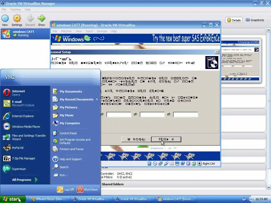Viewport: 271px width, 203px height.
Task: Launch Internet Explorer from Start menu
Action: 25,116
